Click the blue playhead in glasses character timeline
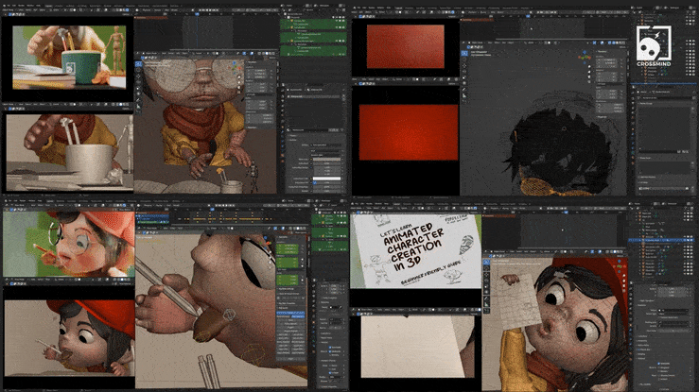699x392 pixels. coord(197,16)
